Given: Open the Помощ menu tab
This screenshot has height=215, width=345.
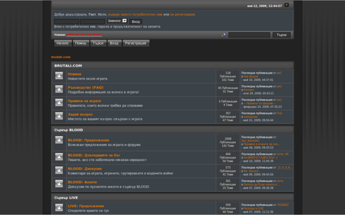Looking at the screenshot, I should 80,43.
